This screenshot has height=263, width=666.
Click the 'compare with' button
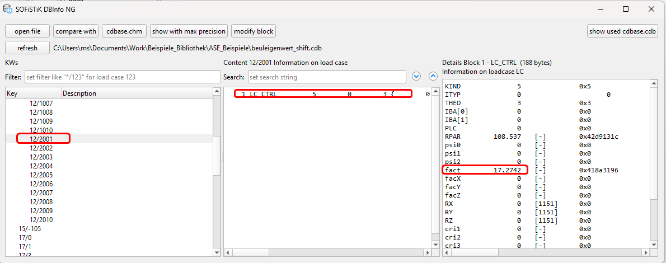(76, 31)
